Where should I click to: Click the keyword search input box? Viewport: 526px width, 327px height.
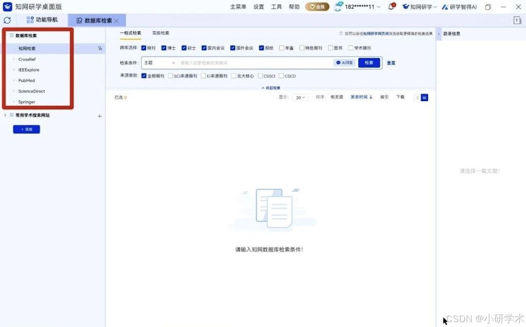(x=255, y=63)
